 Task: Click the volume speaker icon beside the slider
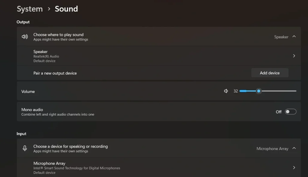click(226, 91)
